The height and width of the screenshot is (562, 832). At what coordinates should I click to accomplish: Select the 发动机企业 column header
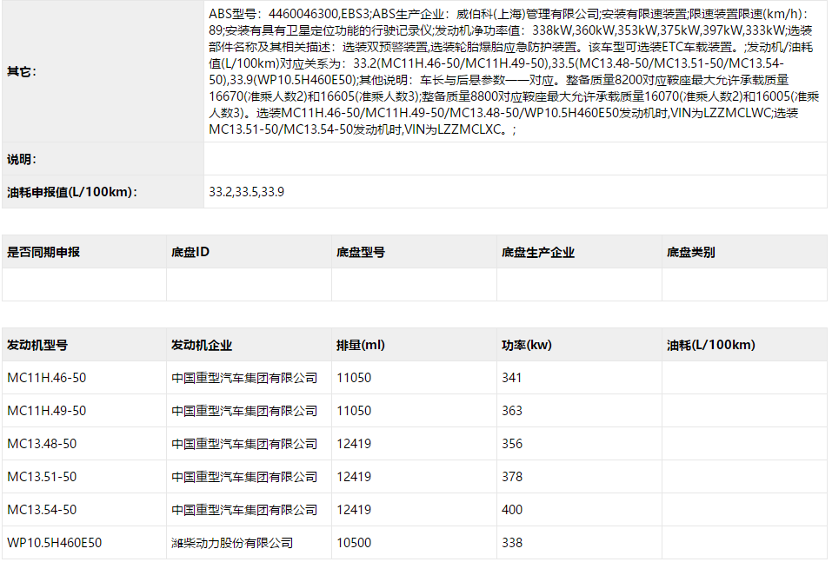click(x=199, y=344)
